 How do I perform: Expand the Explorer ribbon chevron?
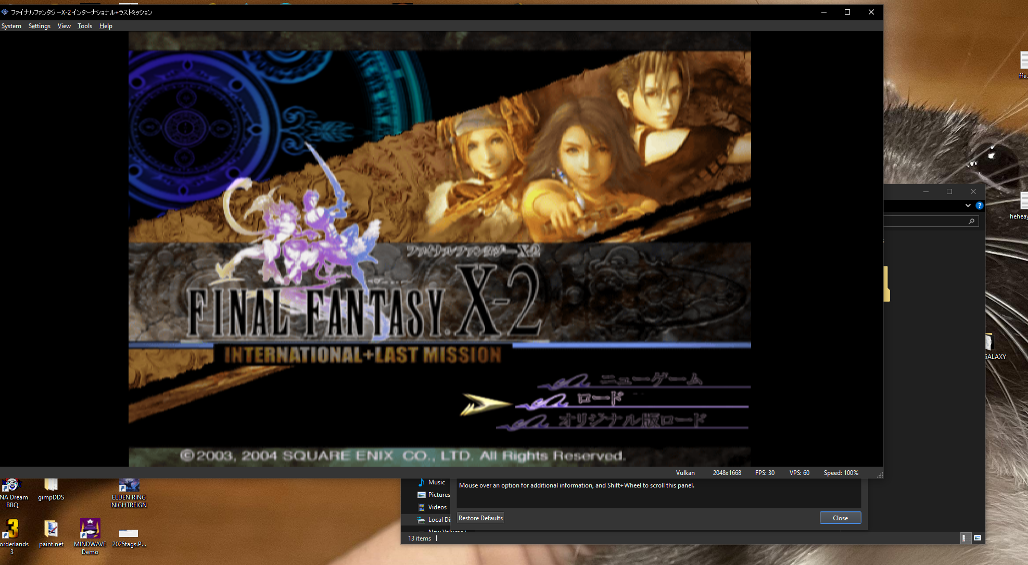[x=968, y=206]
